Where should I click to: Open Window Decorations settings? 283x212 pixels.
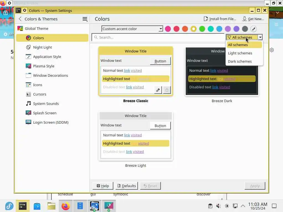[x=52, y=75]
